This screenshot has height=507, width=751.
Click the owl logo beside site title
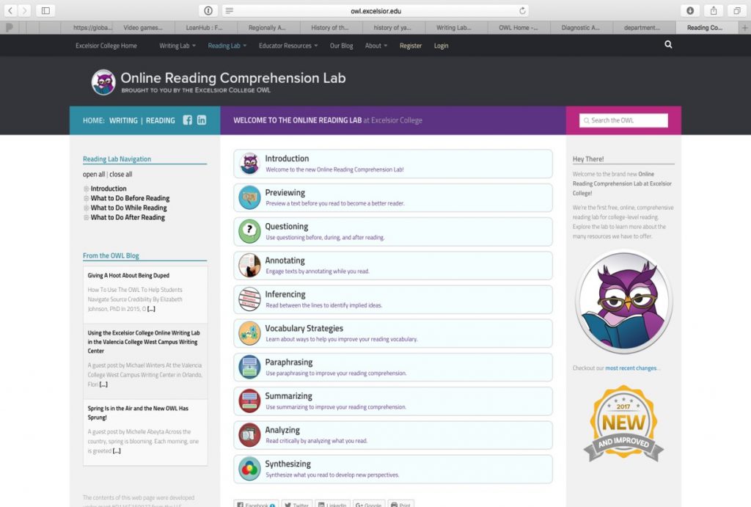(103, 82)
